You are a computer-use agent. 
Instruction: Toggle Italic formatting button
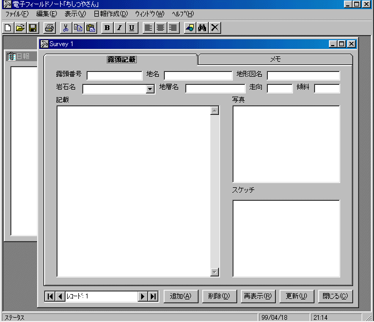(x=120, y=28)
